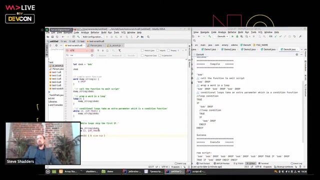Viewport: 320px width, 180px height.
Task: Open ANTLR Preview tool window tab
Action: click(x=221, y=163)
